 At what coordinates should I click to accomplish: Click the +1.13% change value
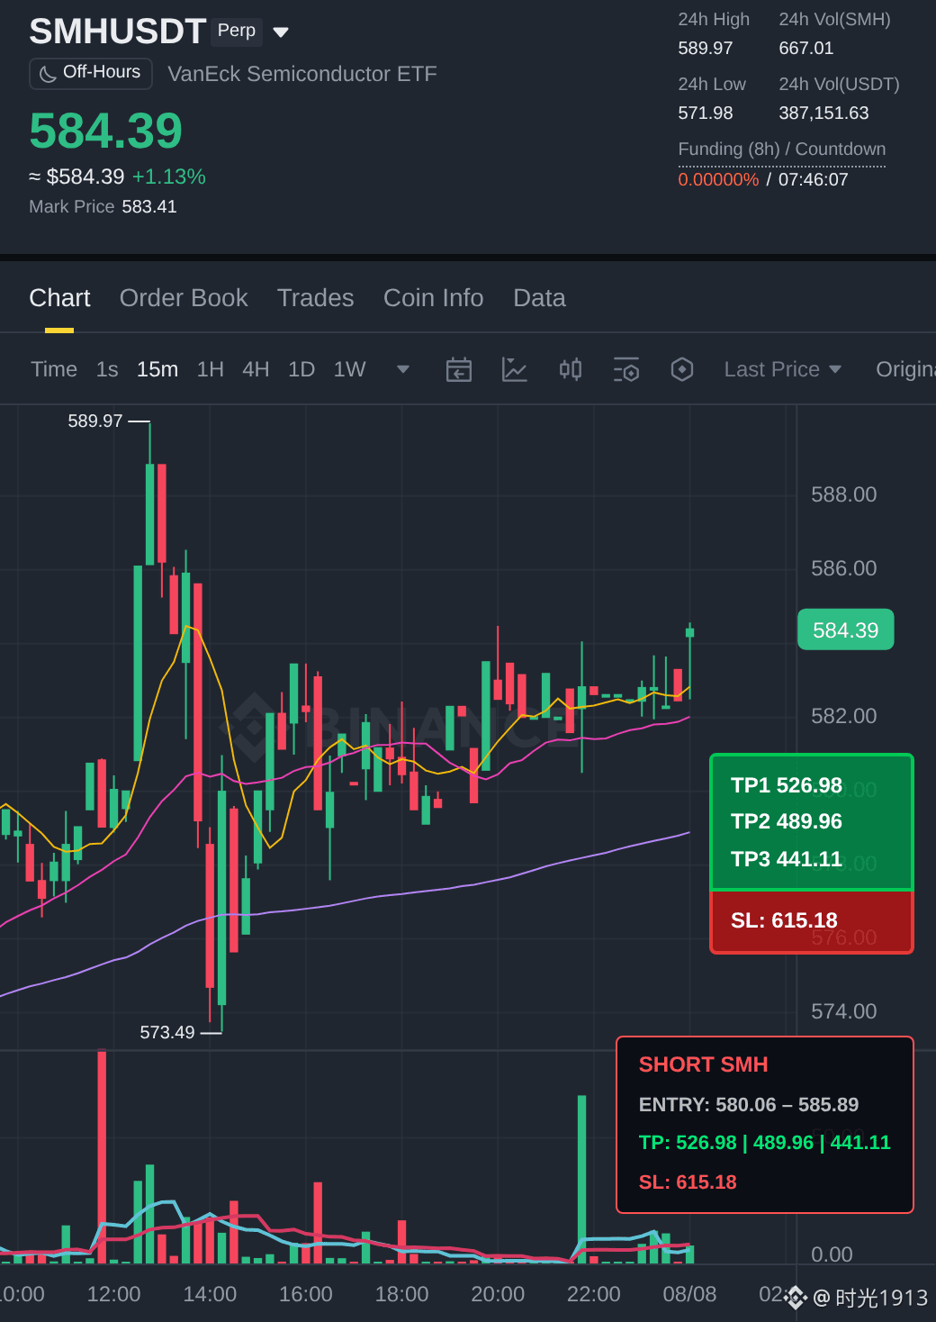169,177
